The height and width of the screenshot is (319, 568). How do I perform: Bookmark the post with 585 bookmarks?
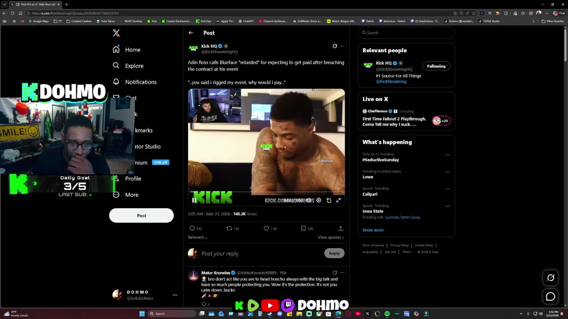[x=304, y=229]
